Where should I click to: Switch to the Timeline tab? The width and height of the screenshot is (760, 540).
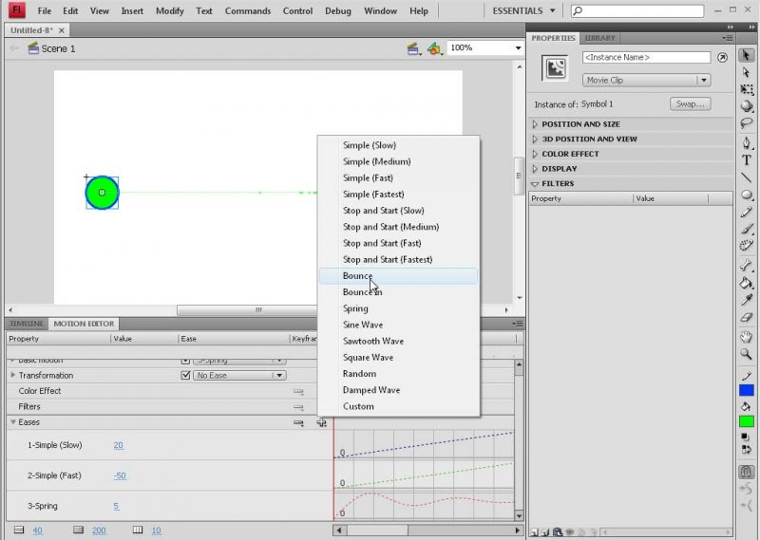pos(27,324)
